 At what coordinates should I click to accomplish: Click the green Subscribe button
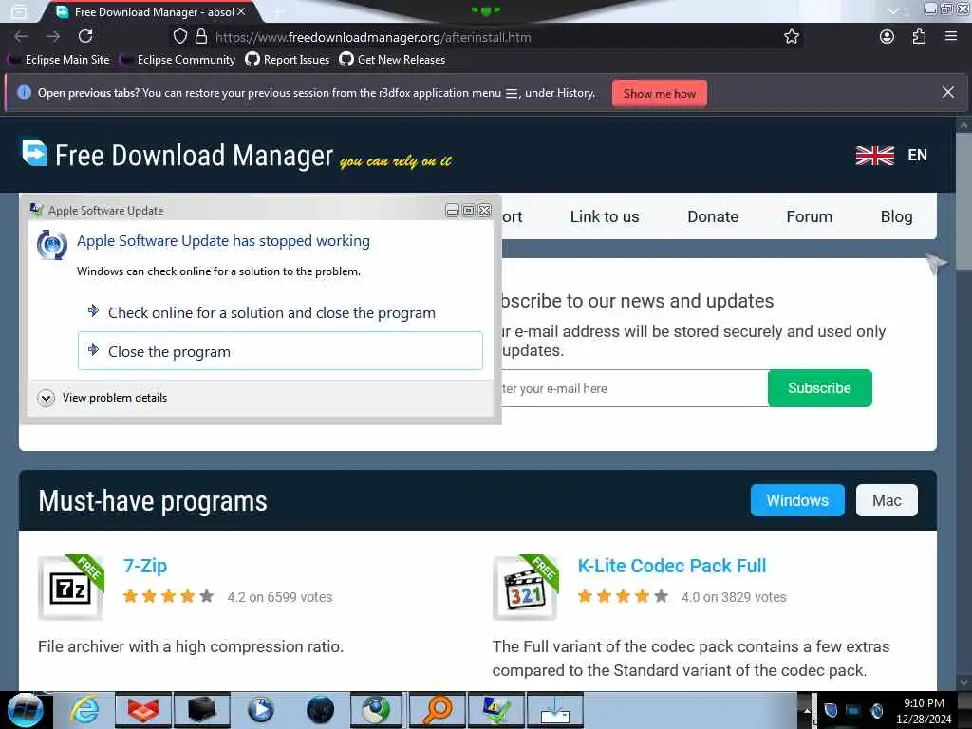[819, 388]
